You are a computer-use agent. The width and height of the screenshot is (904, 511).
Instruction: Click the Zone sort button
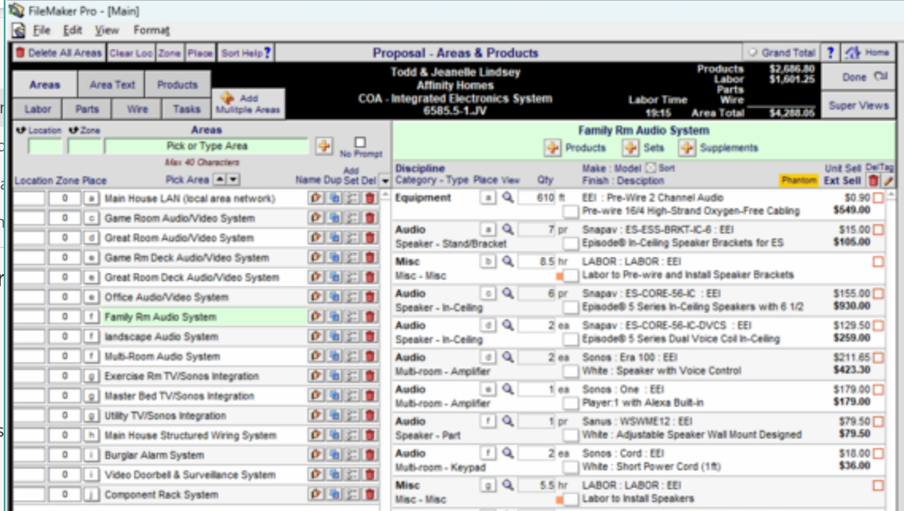pos(169,53)
